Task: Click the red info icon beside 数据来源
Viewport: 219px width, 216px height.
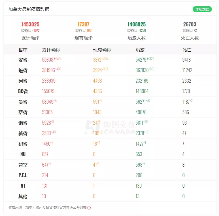Action: (x=89, y=208)
